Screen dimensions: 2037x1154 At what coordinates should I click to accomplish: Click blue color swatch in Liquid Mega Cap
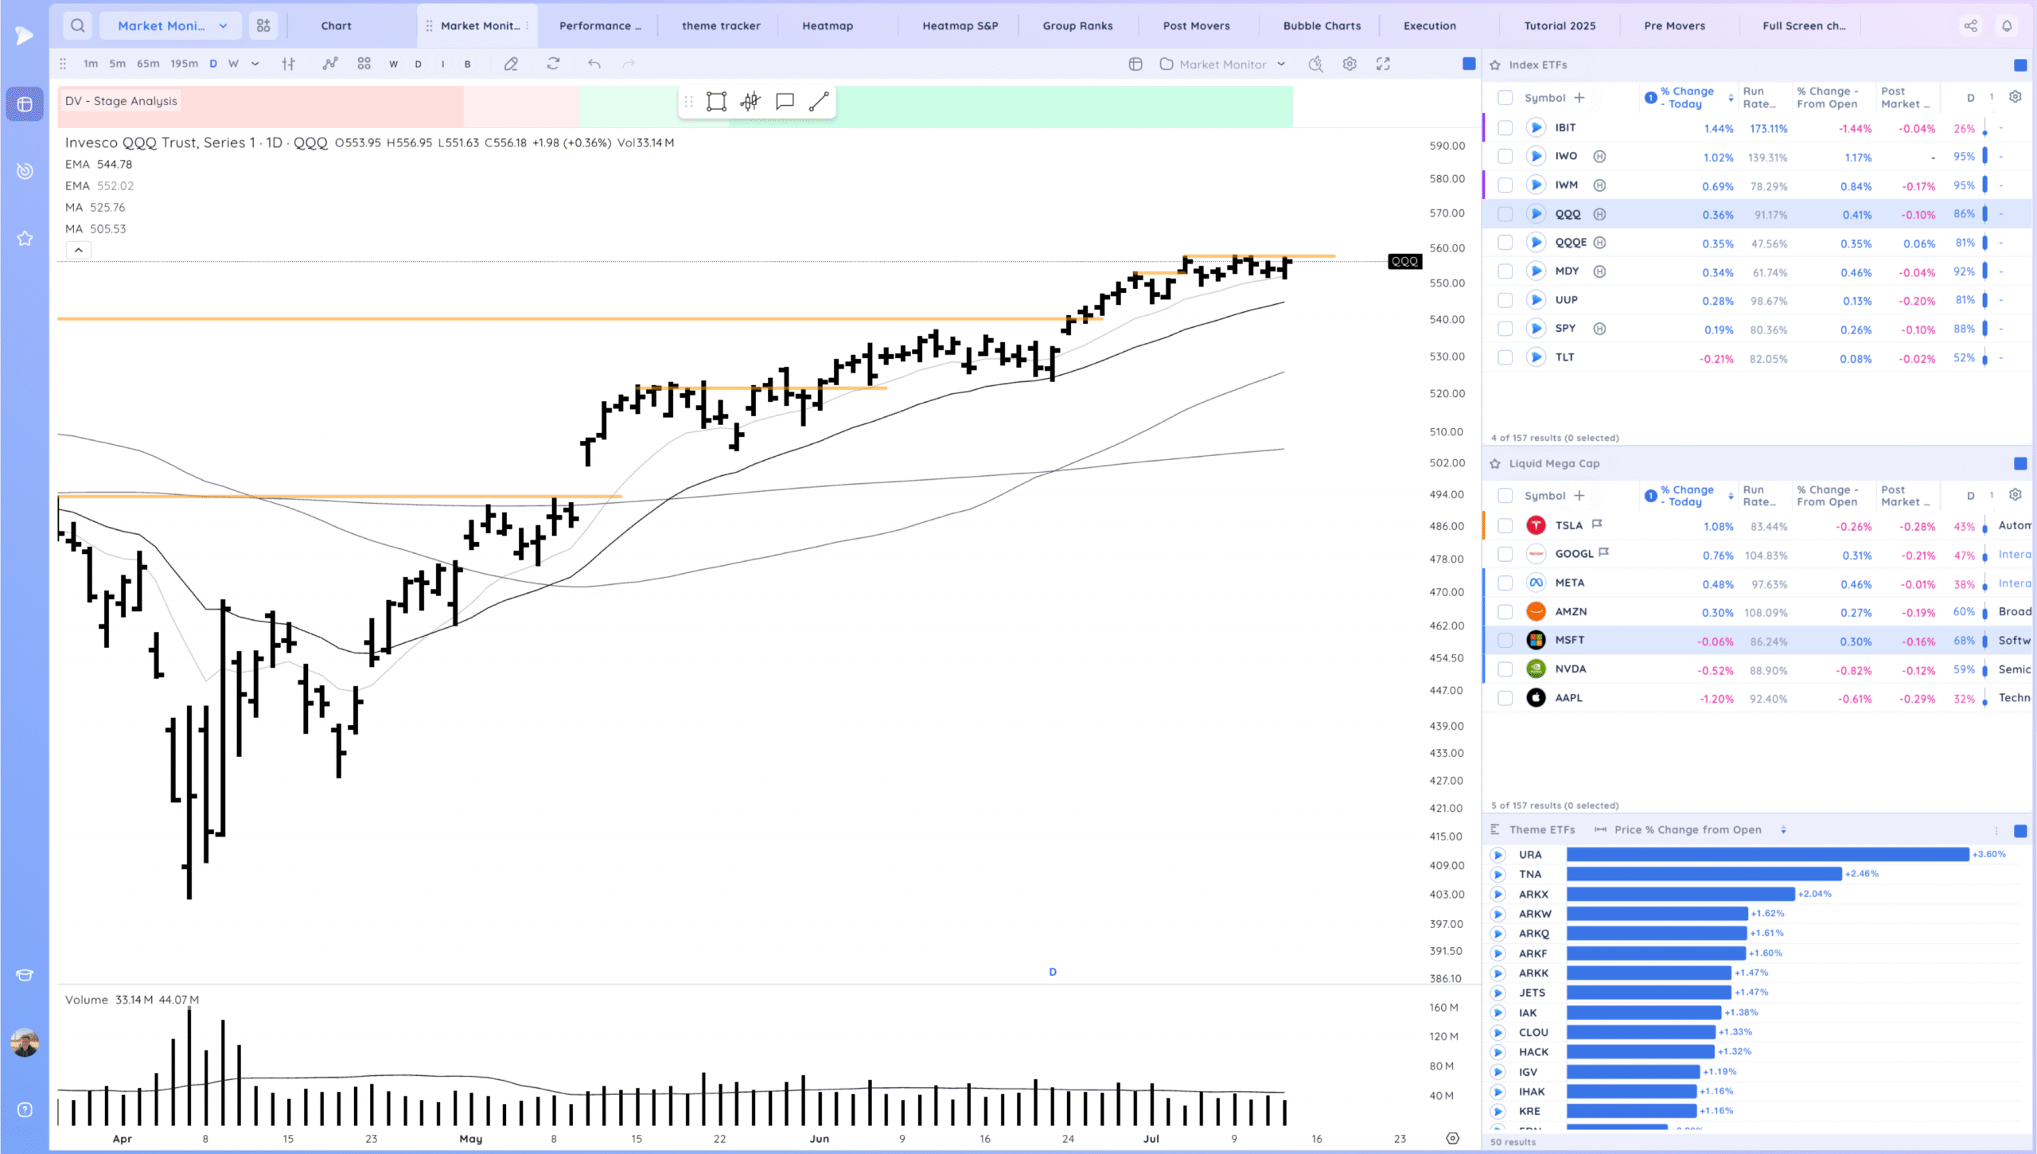point(2019,464)
